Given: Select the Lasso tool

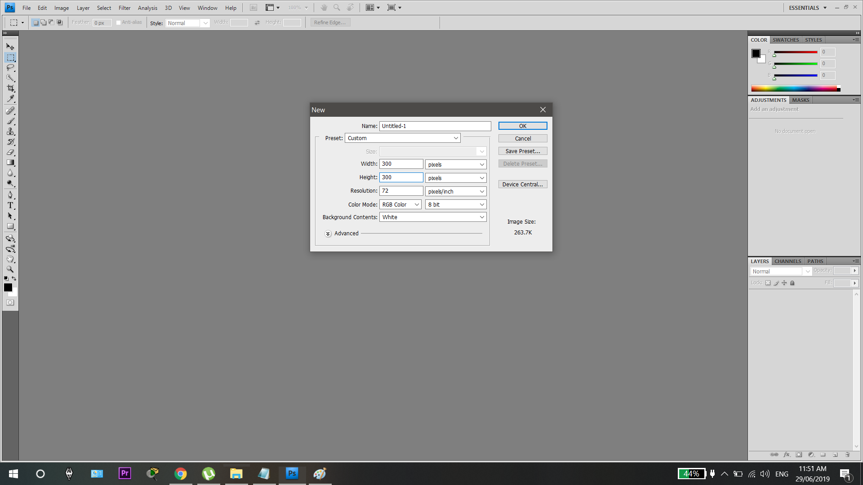Looking at the screenshot, I should [10, 67].
